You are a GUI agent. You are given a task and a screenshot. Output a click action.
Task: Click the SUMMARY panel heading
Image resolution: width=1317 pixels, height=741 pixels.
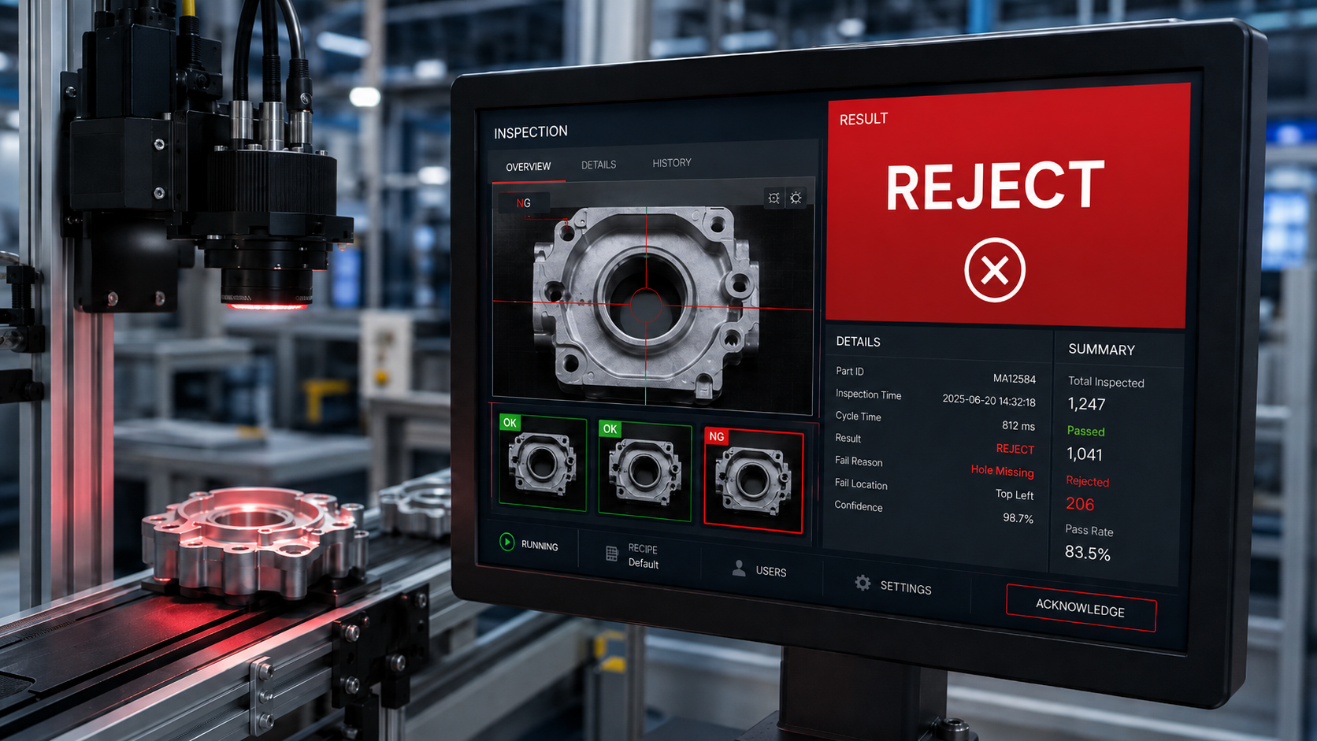click(1101, 350)
